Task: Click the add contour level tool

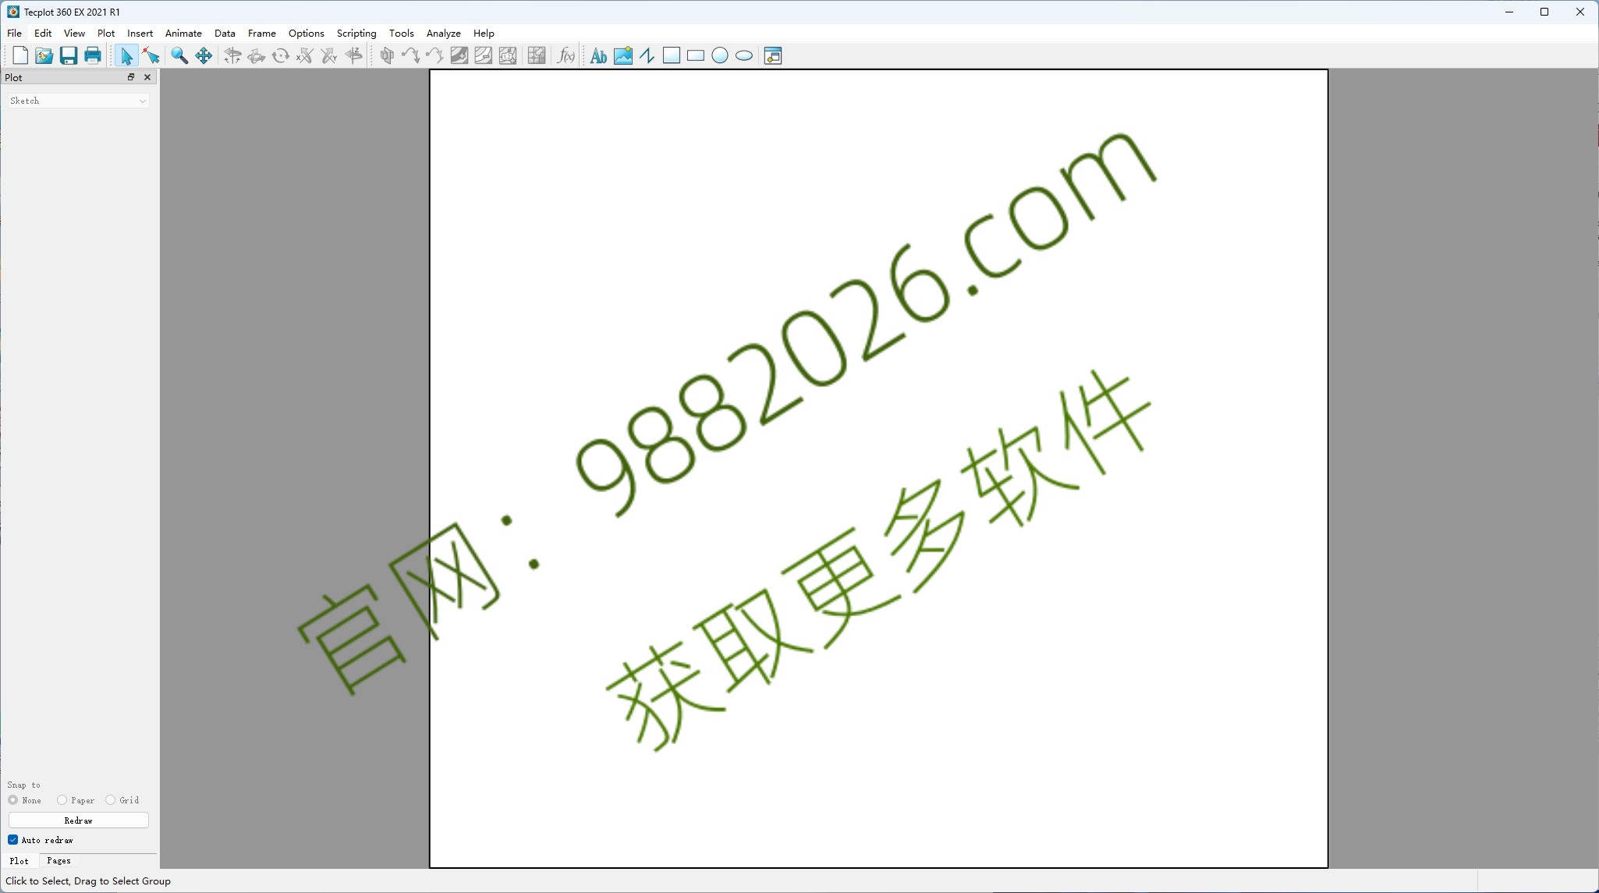Action: point(459,55)
